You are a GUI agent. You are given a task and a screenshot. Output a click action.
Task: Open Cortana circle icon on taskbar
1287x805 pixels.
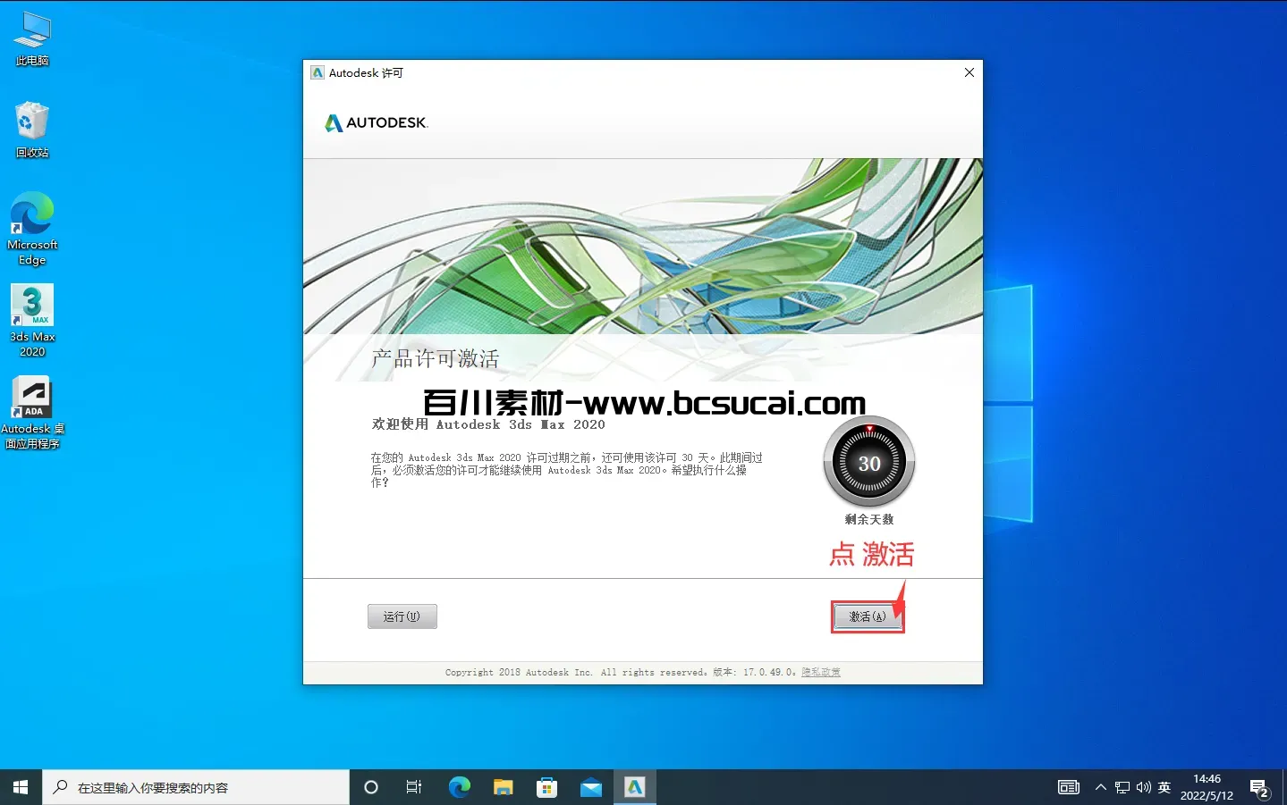tap(371, 787)
